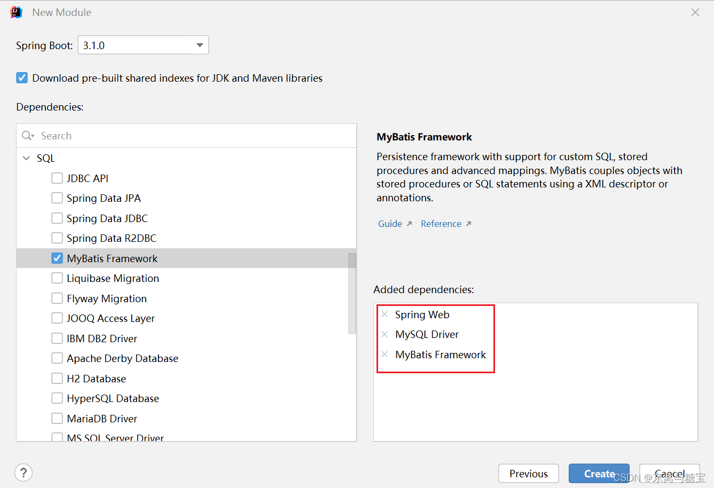Toggle download pre-built shared indexes checkbox

pos(22,78)
